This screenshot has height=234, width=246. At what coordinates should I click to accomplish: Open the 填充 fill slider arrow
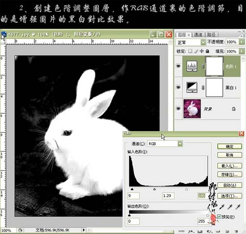(x=242, y=51)
